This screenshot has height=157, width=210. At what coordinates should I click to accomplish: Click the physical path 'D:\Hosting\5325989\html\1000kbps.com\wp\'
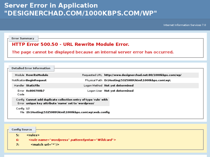pyautogui.click(x=137, y=80)
